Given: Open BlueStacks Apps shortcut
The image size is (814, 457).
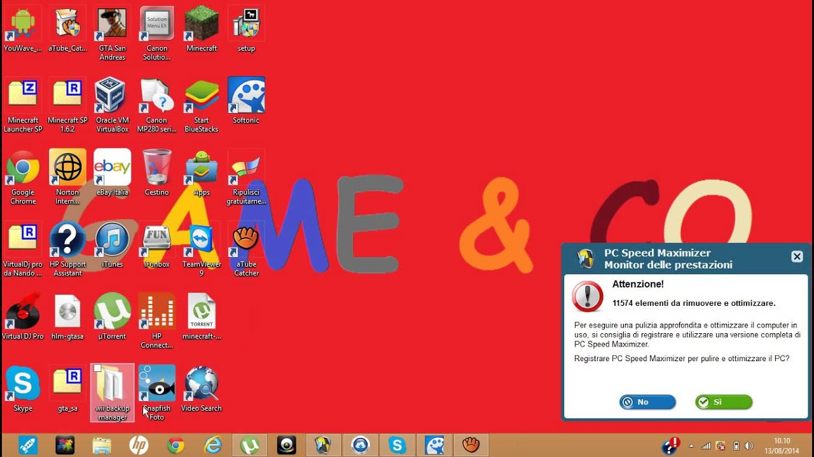Looking at the screenshot, I should (202, 174).
